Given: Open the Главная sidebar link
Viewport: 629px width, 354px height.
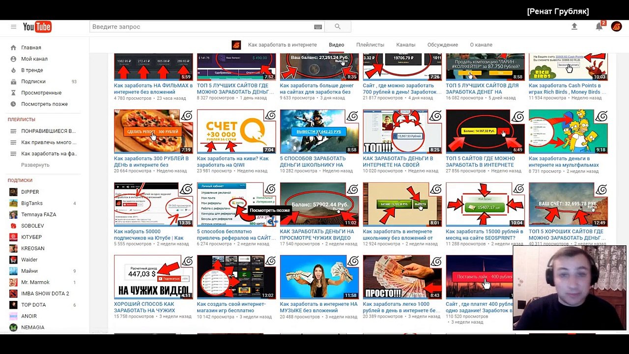Looking at the screenshot, I should tap(31, 48).
